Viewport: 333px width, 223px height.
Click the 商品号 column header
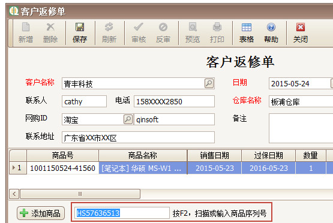pyautogui.click(x=62, y=155)
